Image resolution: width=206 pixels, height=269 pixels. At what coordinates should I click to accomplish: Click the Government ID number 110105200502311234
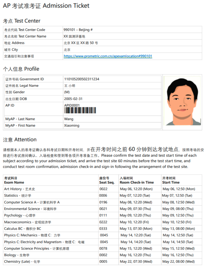pos(82,79)
